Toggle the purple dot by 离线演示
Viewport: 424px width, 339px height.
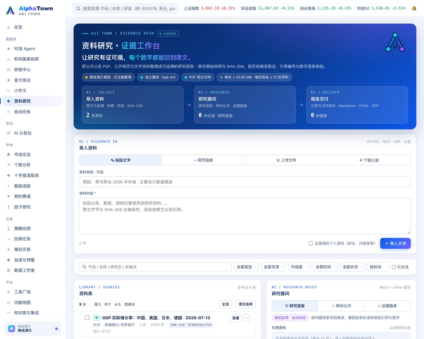(x=56, y=328)
